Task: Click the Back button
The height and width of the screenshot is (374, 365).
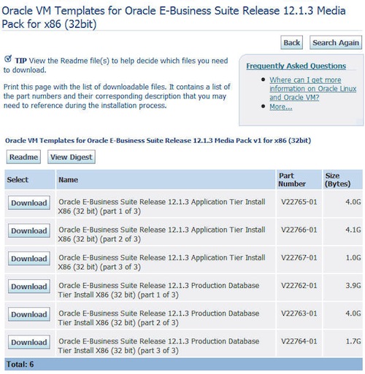Action: (x=291, y=42)
